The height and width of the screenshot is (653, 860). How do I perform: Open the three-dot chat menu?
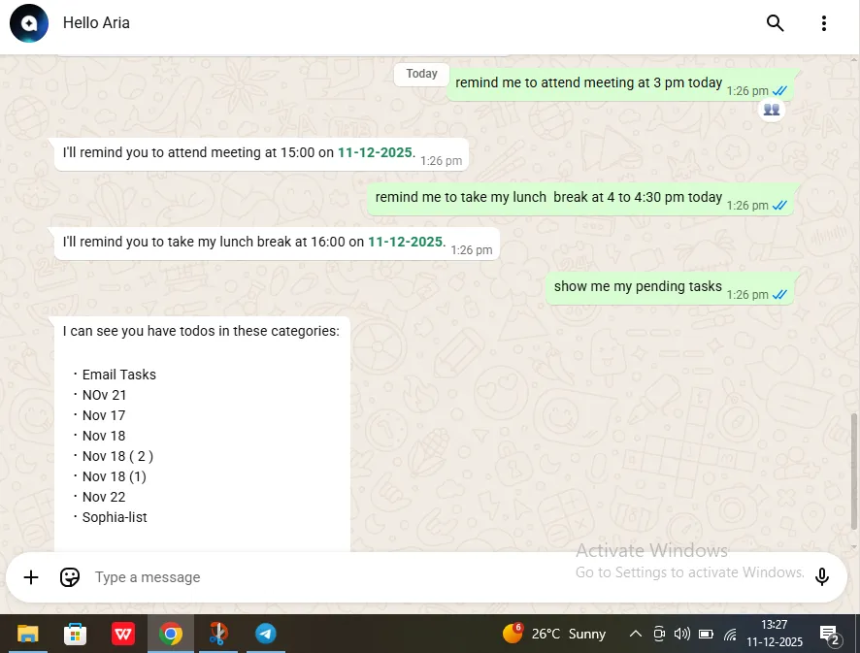pyautogui.click(x=823, y=23)
